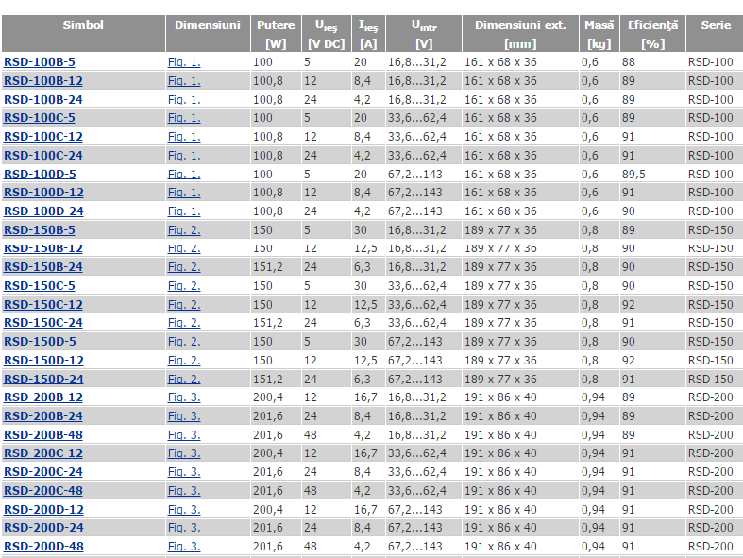Click the Putere [W] column header
The image size is (743, 558).
276,34
